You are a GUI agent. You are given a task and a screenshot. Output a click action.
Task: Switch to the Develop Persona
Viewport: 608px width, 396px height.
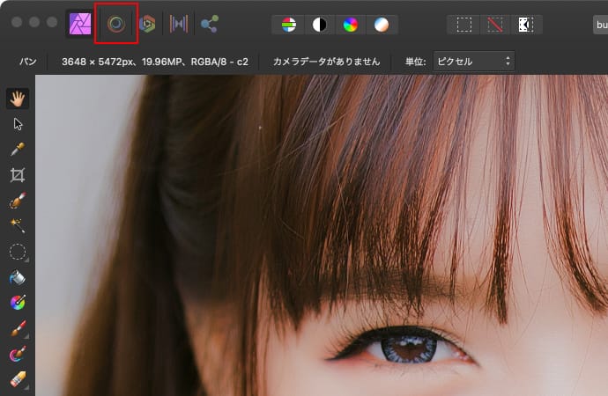point(147,24)
